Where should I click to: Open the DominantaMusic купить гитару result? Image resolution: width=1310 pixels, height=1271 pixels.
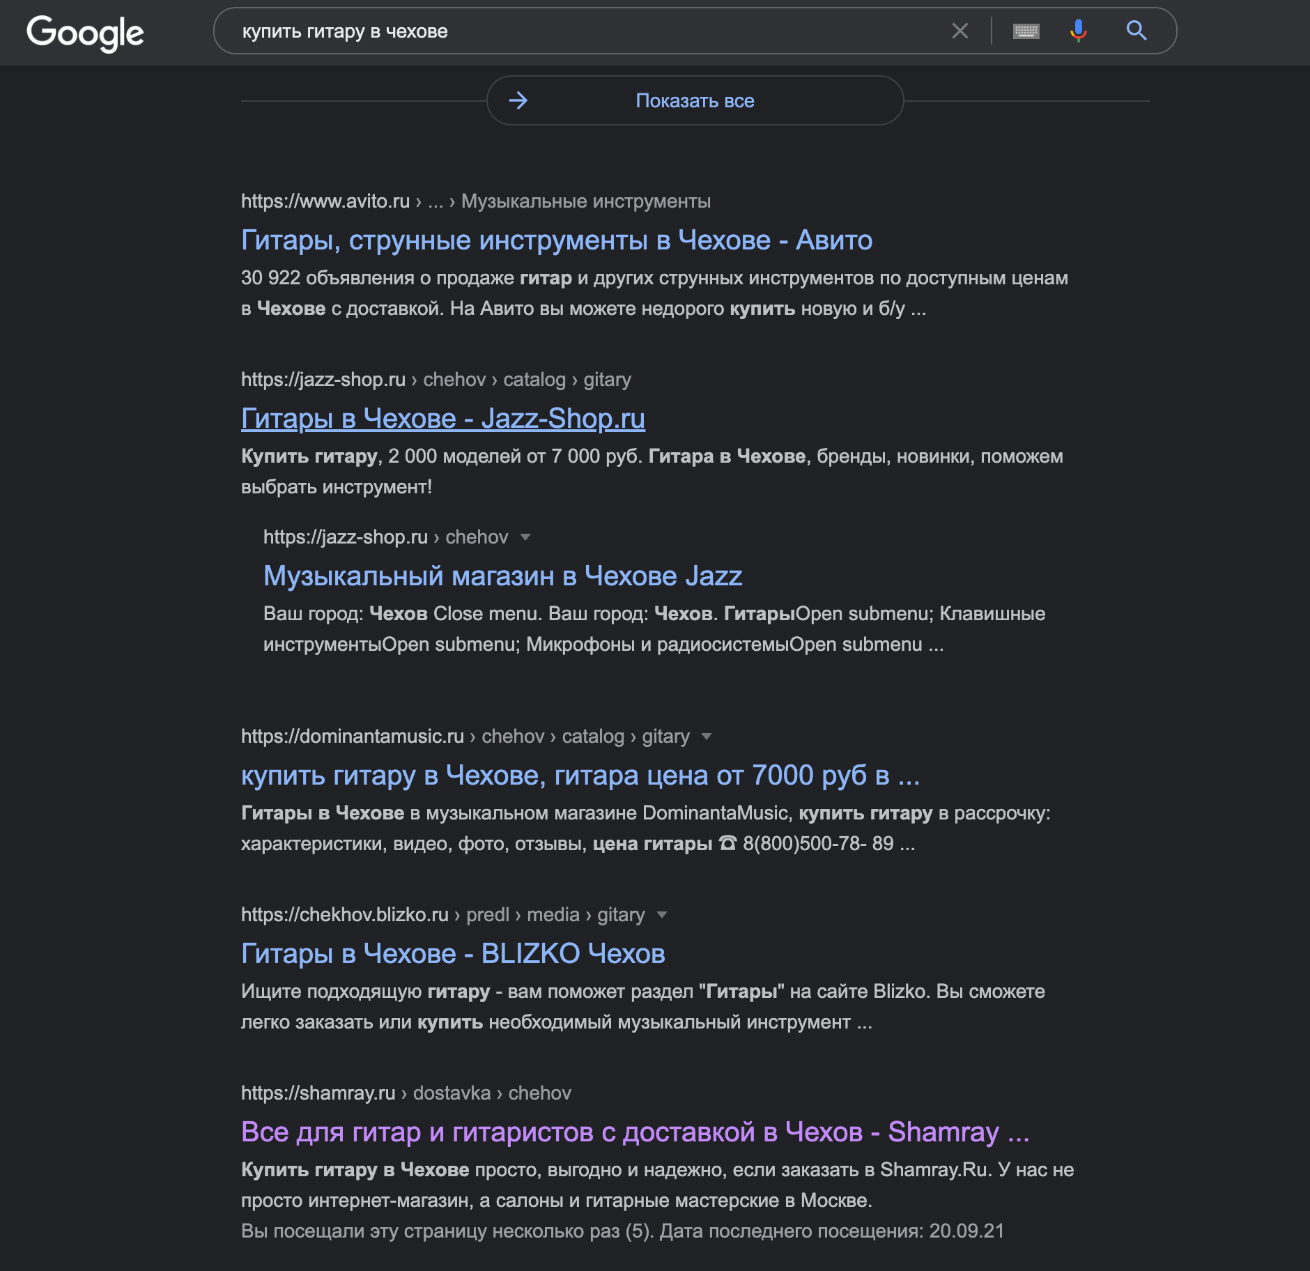point(580,776)
